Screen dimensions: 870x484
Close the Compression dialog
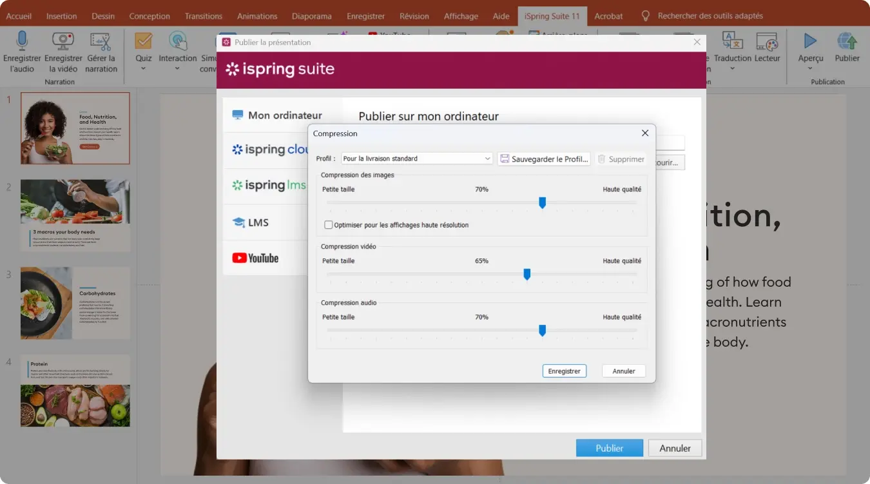coord(645,133)
